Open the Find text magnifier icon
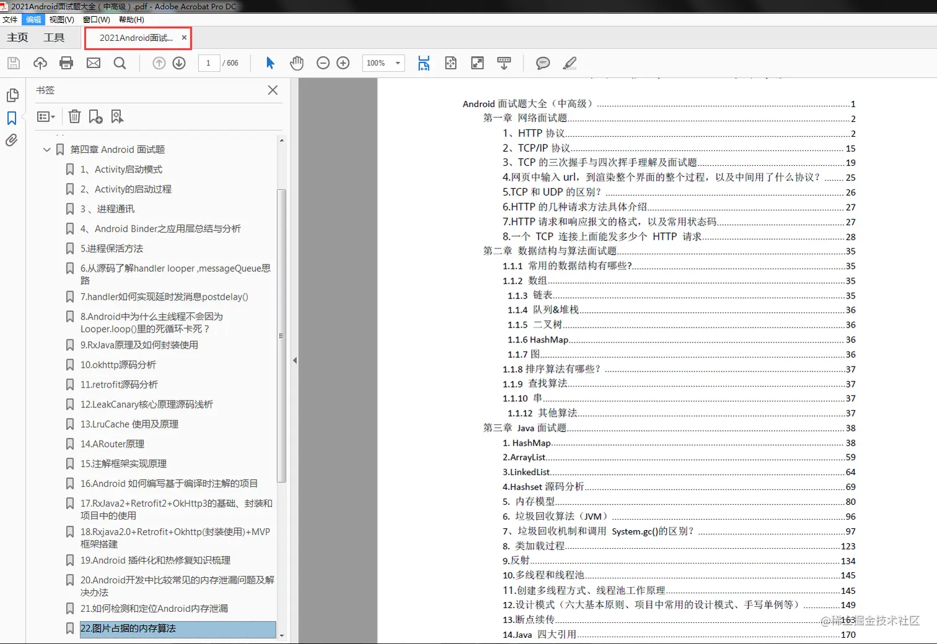Screen dimensions: 937x644 pos(120,63)
